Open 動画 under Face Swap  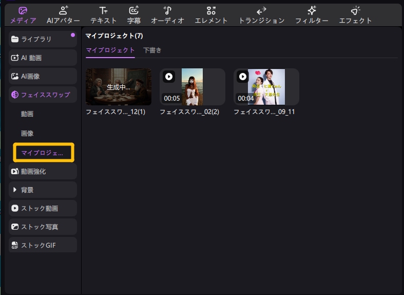click(x=27, y=114)
